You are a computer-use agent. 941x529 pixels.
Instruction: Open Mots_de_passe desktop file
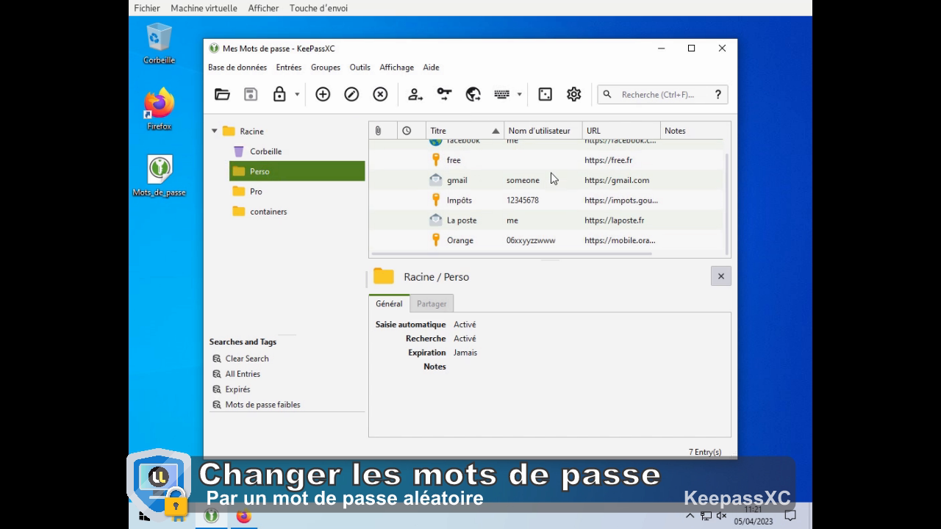[x=159, y=176]
